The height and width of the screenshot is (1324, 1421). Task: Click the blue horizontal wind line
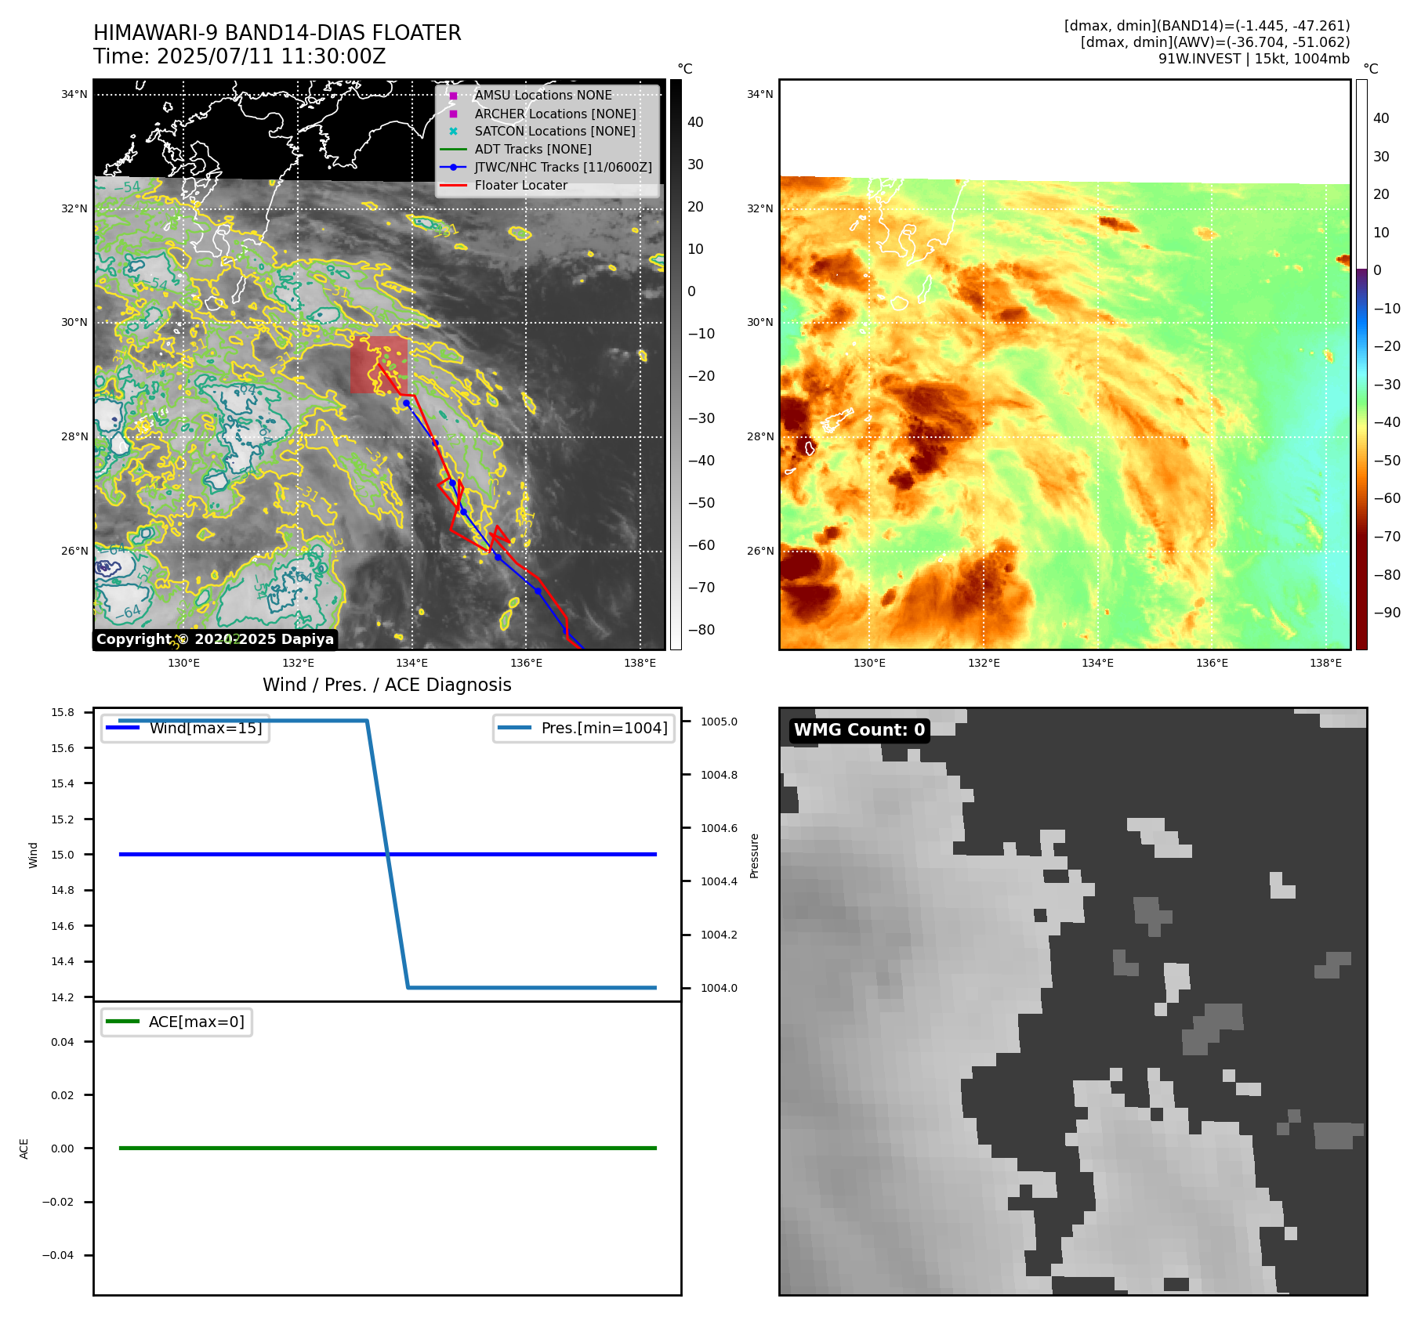[388, 855]
